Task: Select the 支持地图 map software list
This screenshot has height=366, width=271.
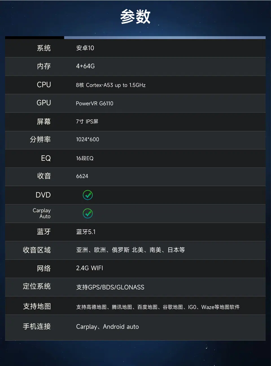Action: 158,307
